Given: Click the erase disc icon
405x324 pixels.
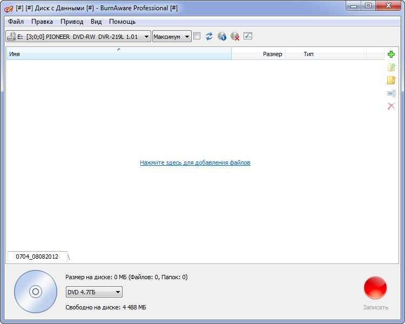Looking at the screenshot, I should [x=235, y=36].
